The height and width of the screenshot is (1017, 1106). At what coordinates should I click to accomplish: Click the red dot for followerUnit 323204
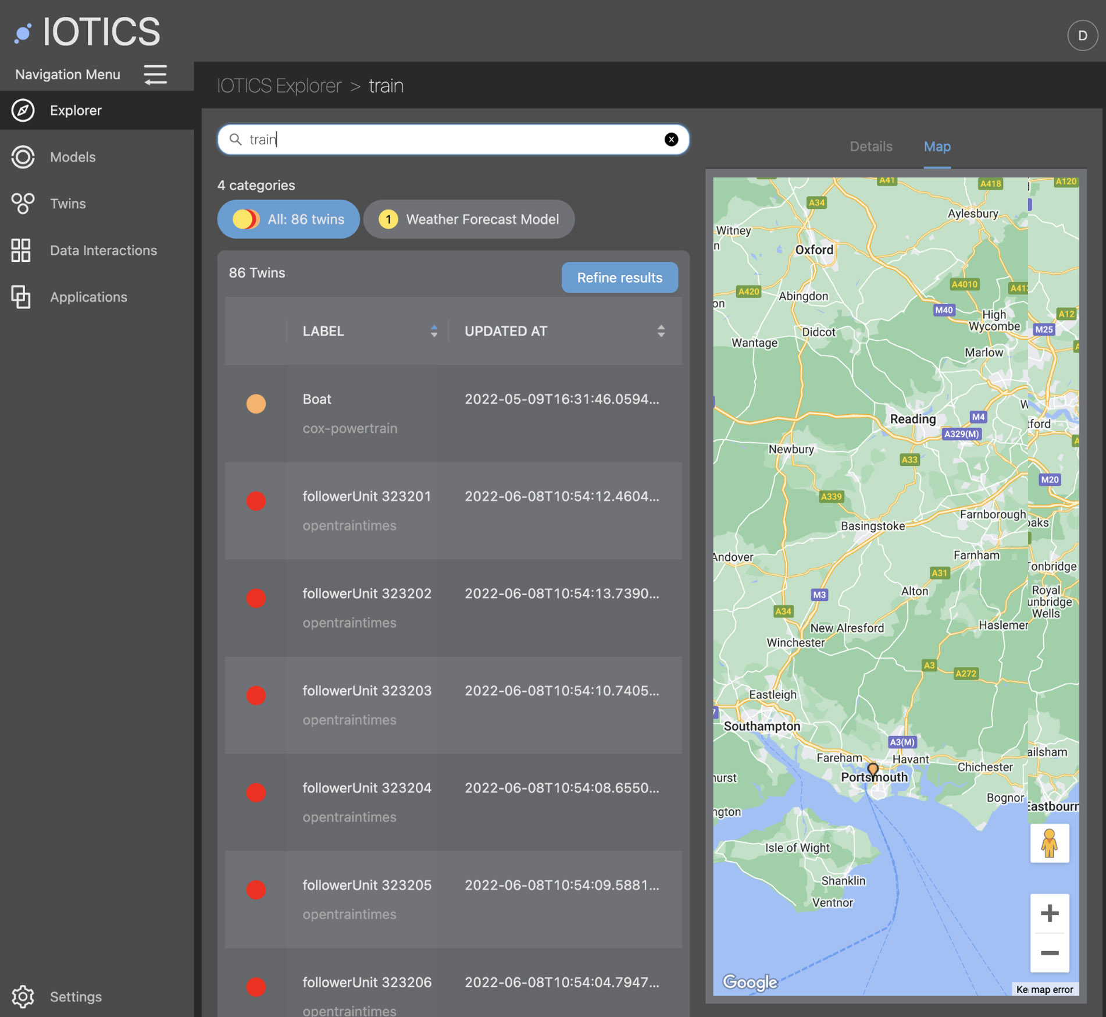tap(256, 792)
